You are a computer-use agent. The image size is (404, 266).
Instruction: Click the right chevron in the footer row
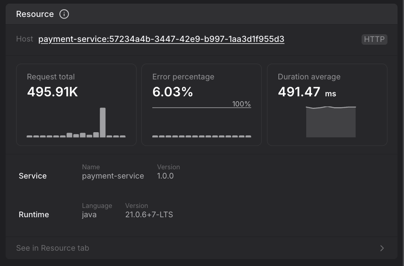(382, 248)
